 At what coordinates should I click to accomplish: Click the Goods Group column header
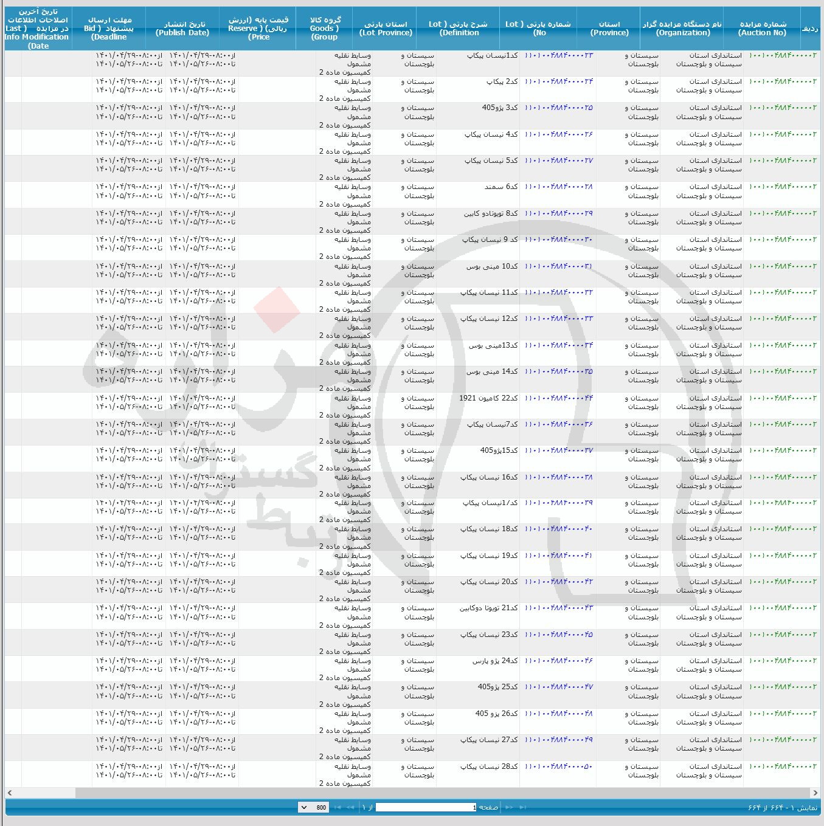point(325,29)
